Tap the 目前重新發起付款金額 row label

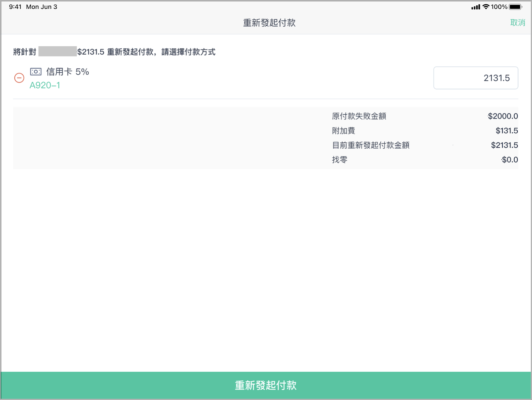point(371,145)
